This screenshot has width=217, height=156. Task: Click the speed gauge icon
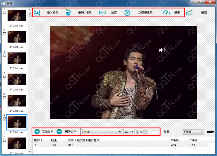click(166, 13)
